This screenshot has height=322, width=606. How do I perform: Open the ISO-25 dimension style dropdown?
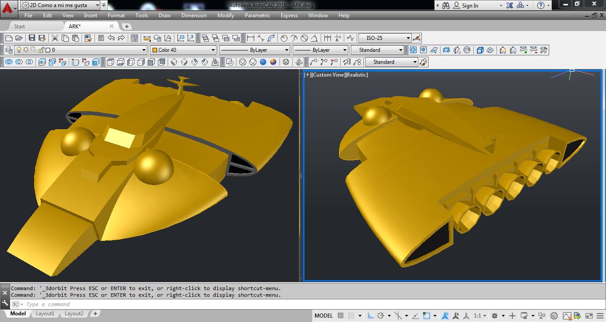tap(384, 38)
